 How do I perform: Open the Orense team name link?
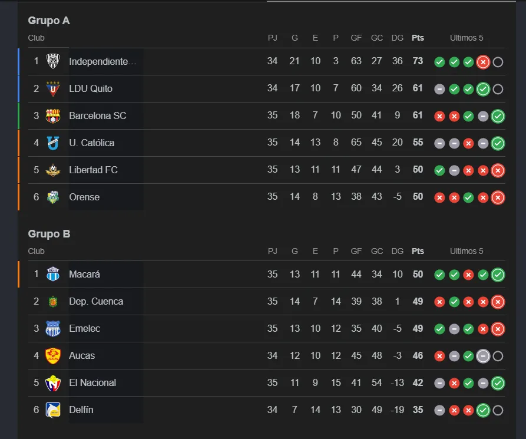pyautogui.click(x=84, y=197)
